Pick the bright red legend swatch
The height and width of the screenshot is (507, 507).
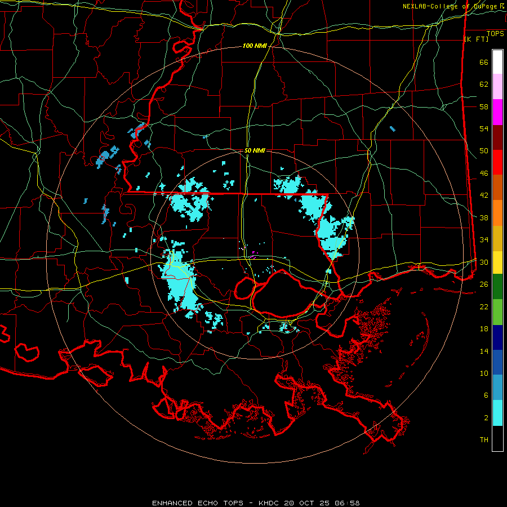coord(497,163)
